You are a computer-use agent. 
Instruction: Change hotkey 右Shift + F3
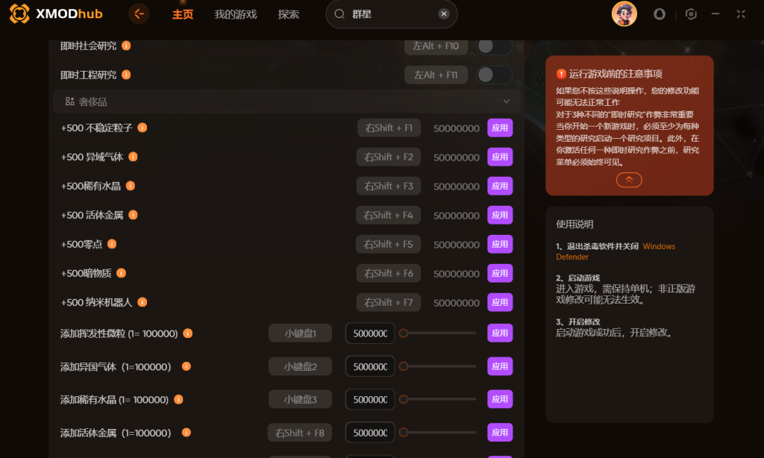pyautogui.click(x=389, y=186)
